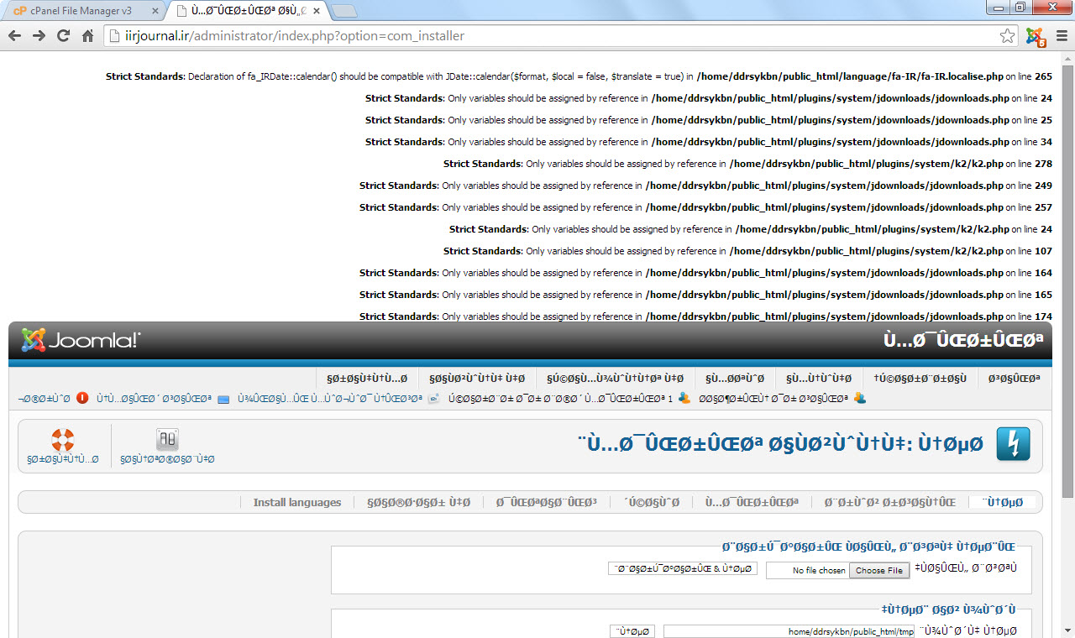Click the vertical scrollbar down arrow
Screen dimensions: 1075x638
(1067, 631)
